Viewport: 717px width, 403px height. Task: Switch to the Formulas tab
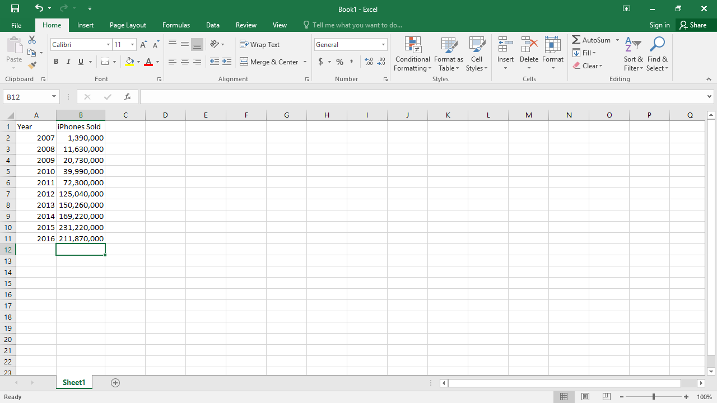[x=176, y=25]
